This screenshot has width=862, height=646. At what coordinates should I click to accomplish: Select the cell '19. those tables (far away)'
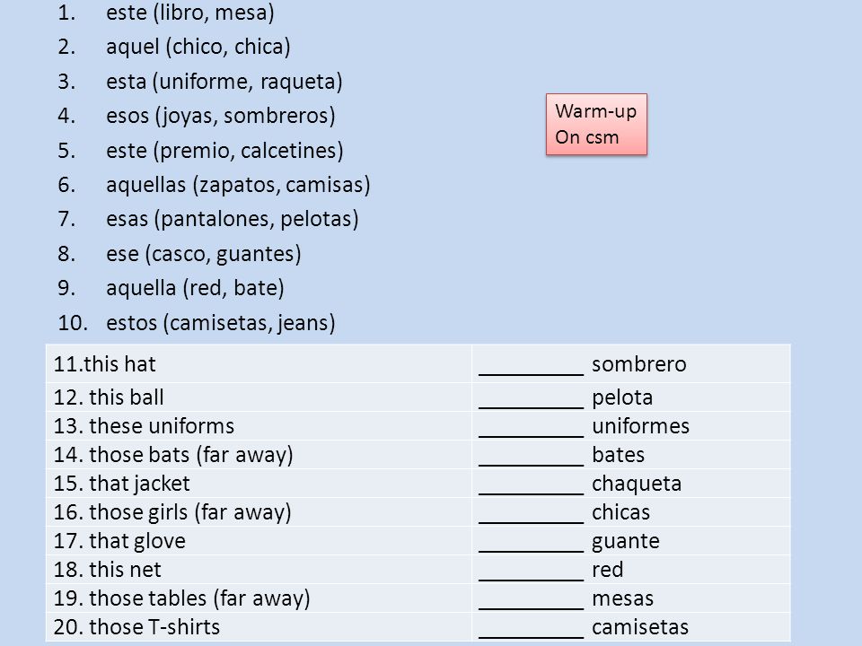(x=259, y=598)
